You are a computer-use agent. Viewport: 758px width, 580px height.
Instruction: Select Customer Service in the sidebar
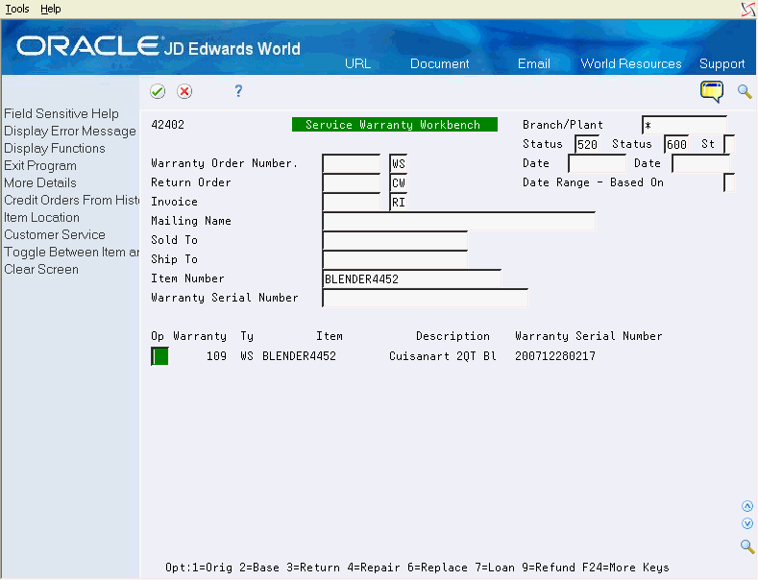(55, 234)
